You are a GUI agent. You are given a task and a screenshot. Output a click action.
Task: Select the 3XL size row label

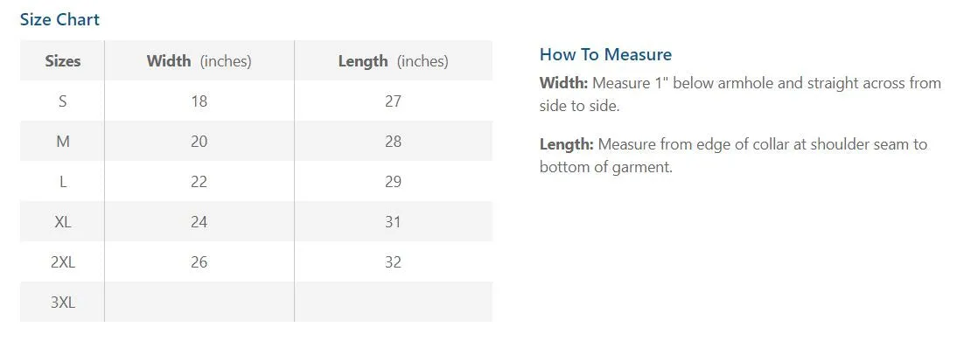pos(62,303)
